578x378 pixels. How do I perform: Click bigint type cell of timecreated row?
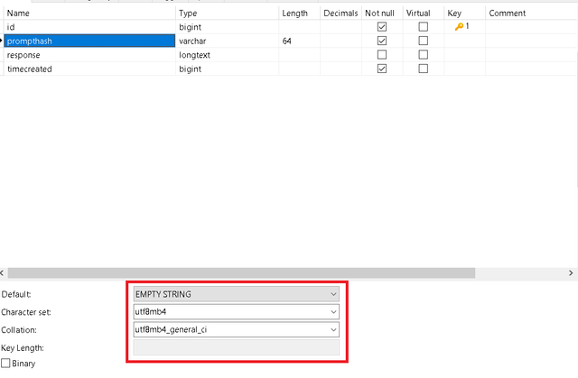click(227, 69)
